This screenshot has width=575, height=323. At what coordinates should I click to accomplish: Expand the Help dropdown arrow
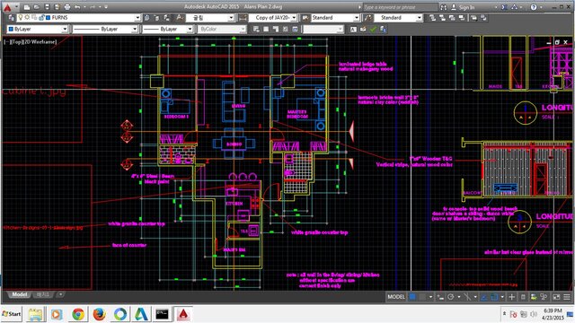pos(541,7)
